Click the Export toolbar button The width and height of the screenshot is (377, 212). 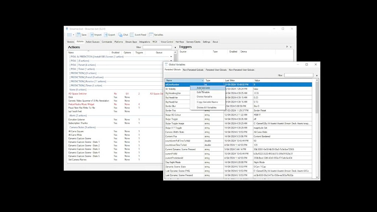(109, 35)
